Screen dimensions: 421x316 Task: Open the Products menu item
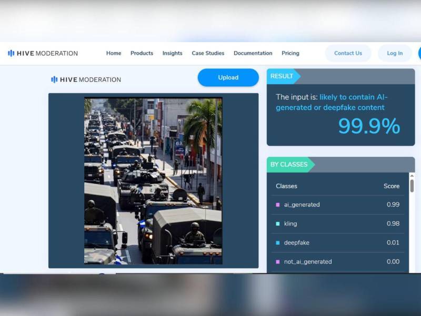click(x=142, y=53)
